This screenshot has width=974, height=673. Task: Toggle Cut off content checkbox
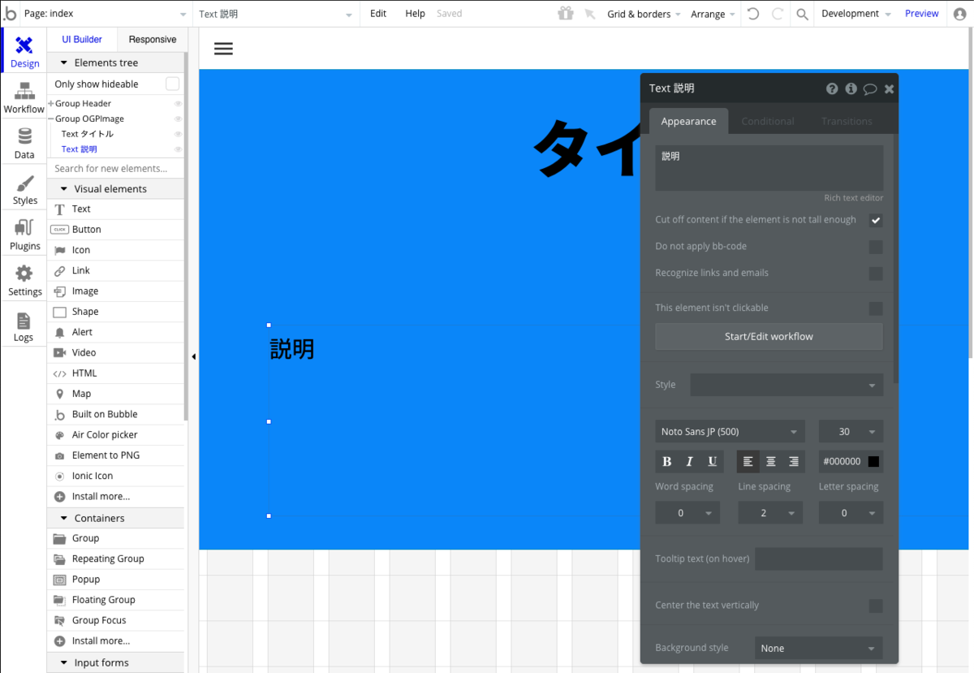pos(876,220)
